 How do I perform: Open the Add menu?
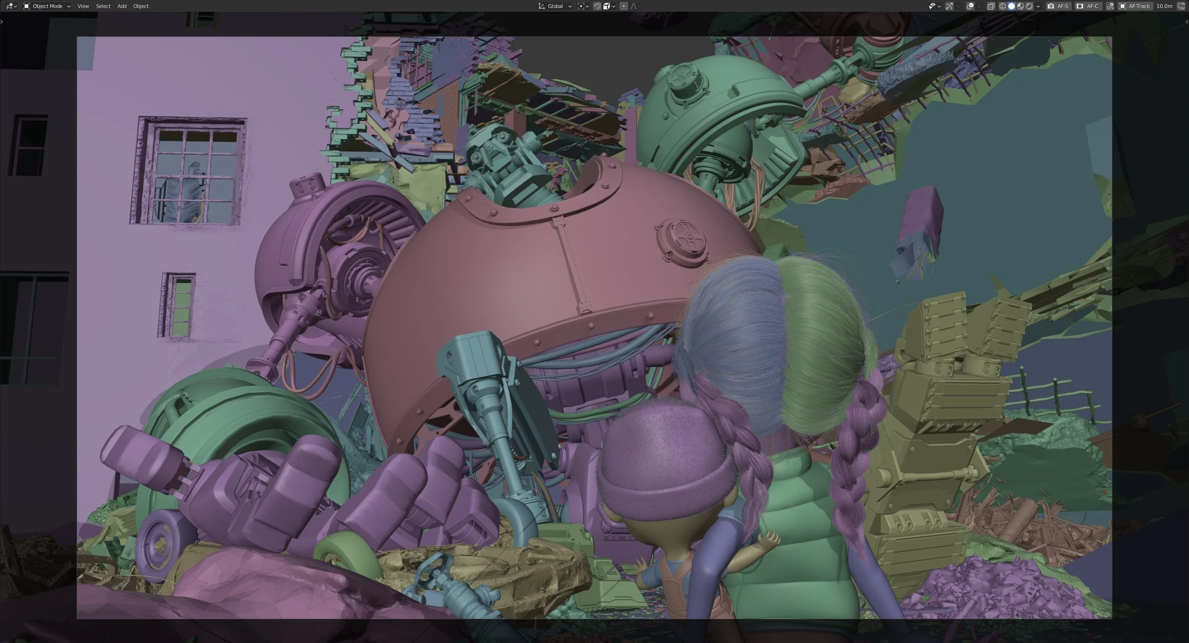122,6
